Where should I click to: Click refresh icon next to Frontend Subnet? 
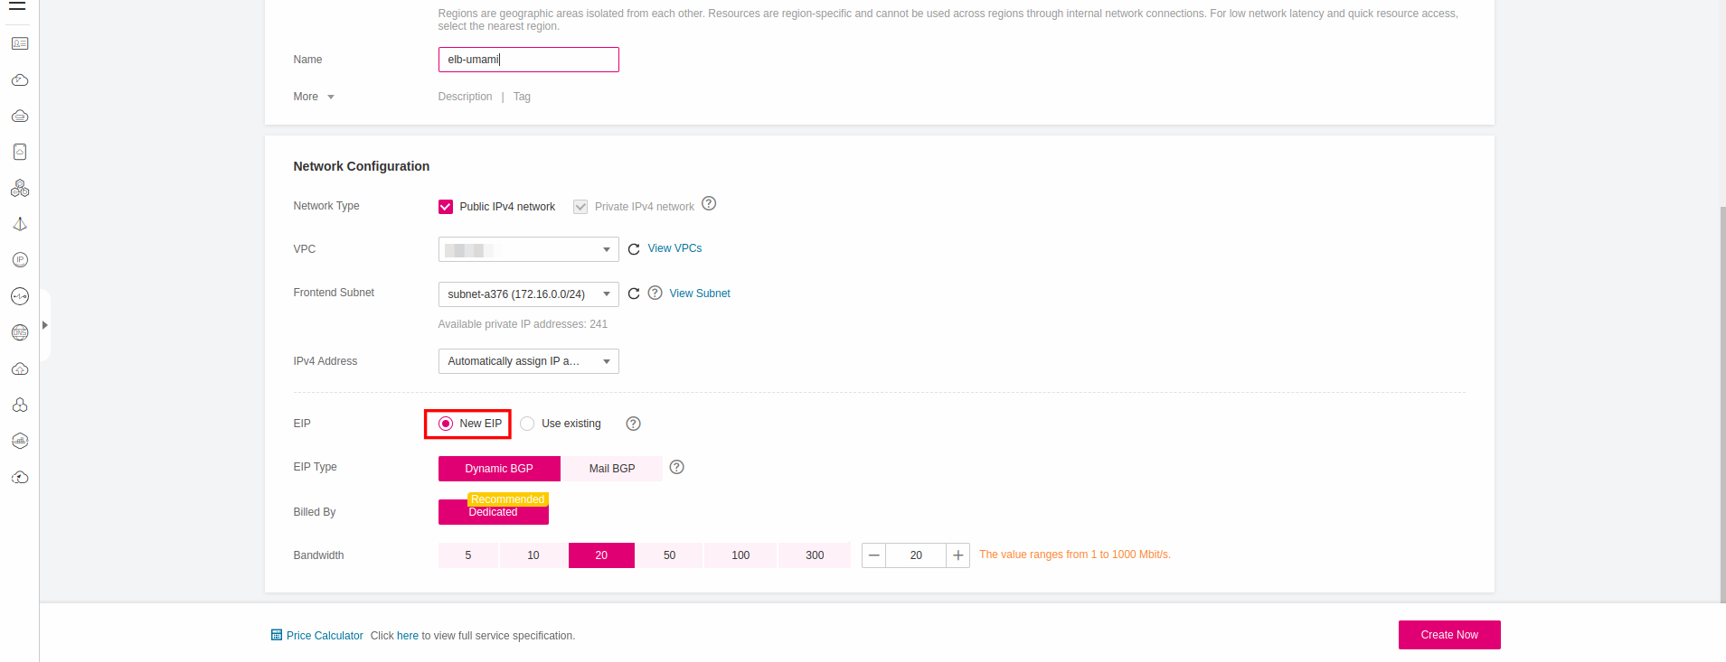tap(634, 294)
